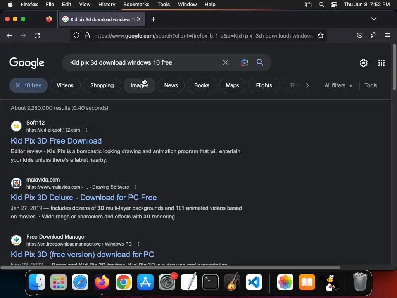Focus the Firefox URL address bar

pos(204,36)
